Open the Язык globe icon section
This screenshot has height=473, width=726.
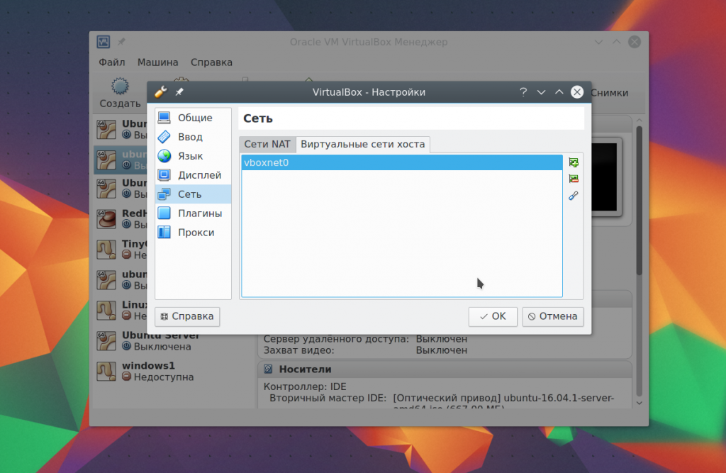tap(164, 156)
